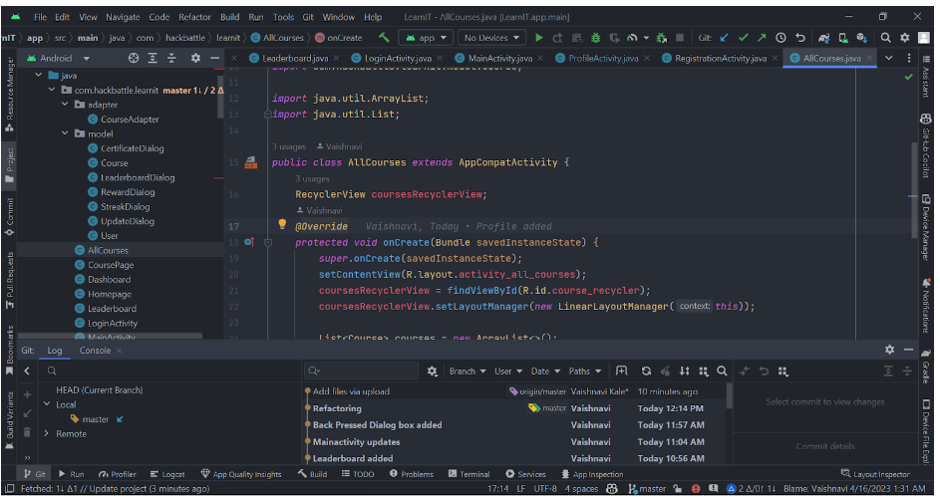940x497 pixels.
Task: Open the app run configuration dropdown
Action: 427,38
